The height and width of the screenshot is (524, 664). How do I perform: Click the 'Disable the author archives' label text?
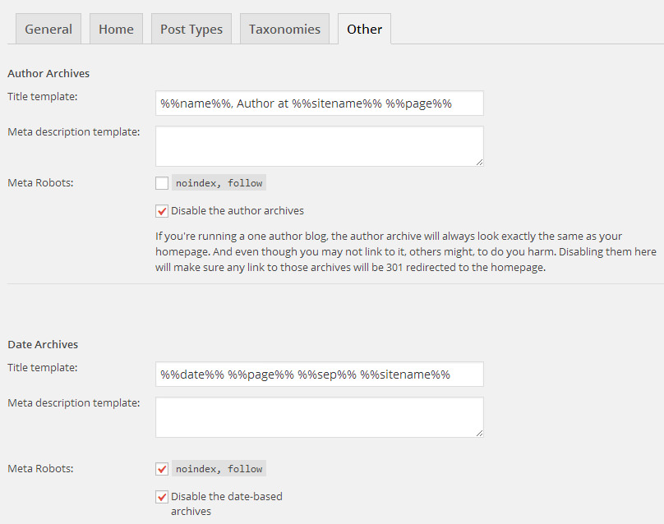coord(237,211)
